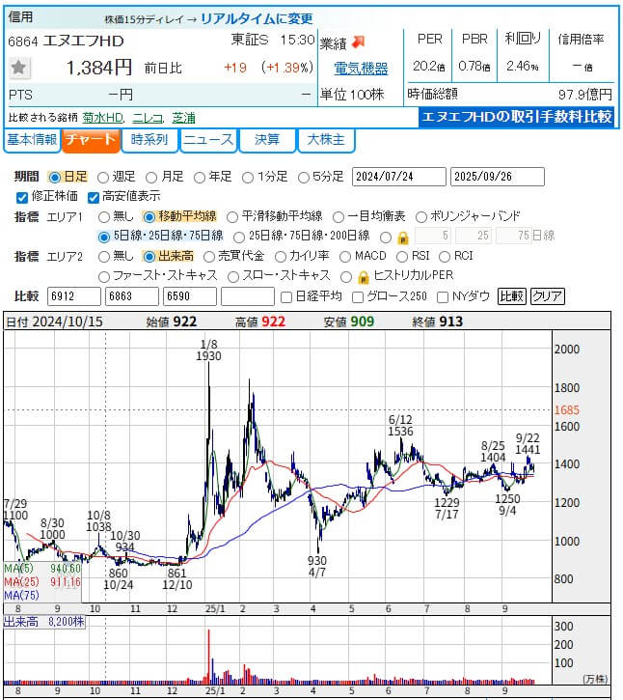Click the リアルタイムに変更 link
Viewport: 623px width, 700px height.
[x=256, y=18]
